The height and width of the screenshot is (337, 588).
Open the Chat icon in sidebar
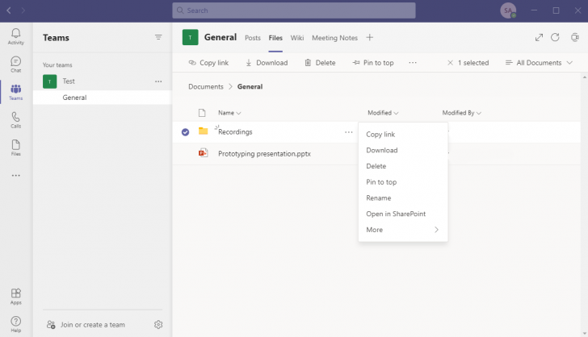coord(16,64)
